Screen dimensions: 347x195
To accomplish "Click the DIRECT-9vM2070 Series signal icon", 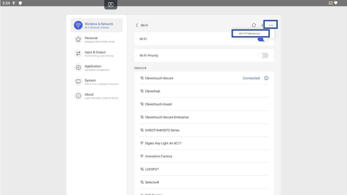I will [x=142, y=130].
